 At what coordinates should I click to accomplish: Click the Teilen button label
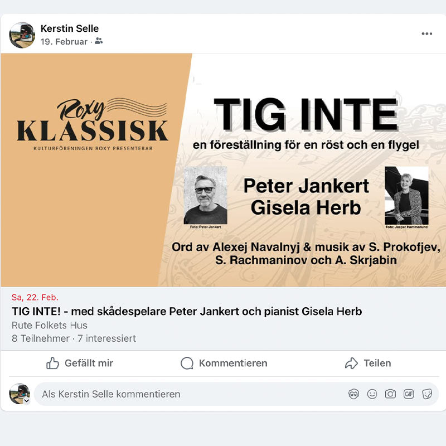[x=377, y=363]
